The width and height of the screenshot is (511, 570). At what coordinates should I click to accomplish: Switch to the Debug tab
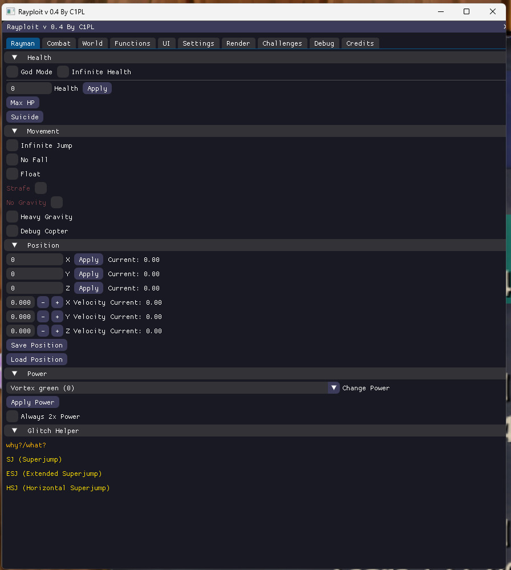point(324,43)
